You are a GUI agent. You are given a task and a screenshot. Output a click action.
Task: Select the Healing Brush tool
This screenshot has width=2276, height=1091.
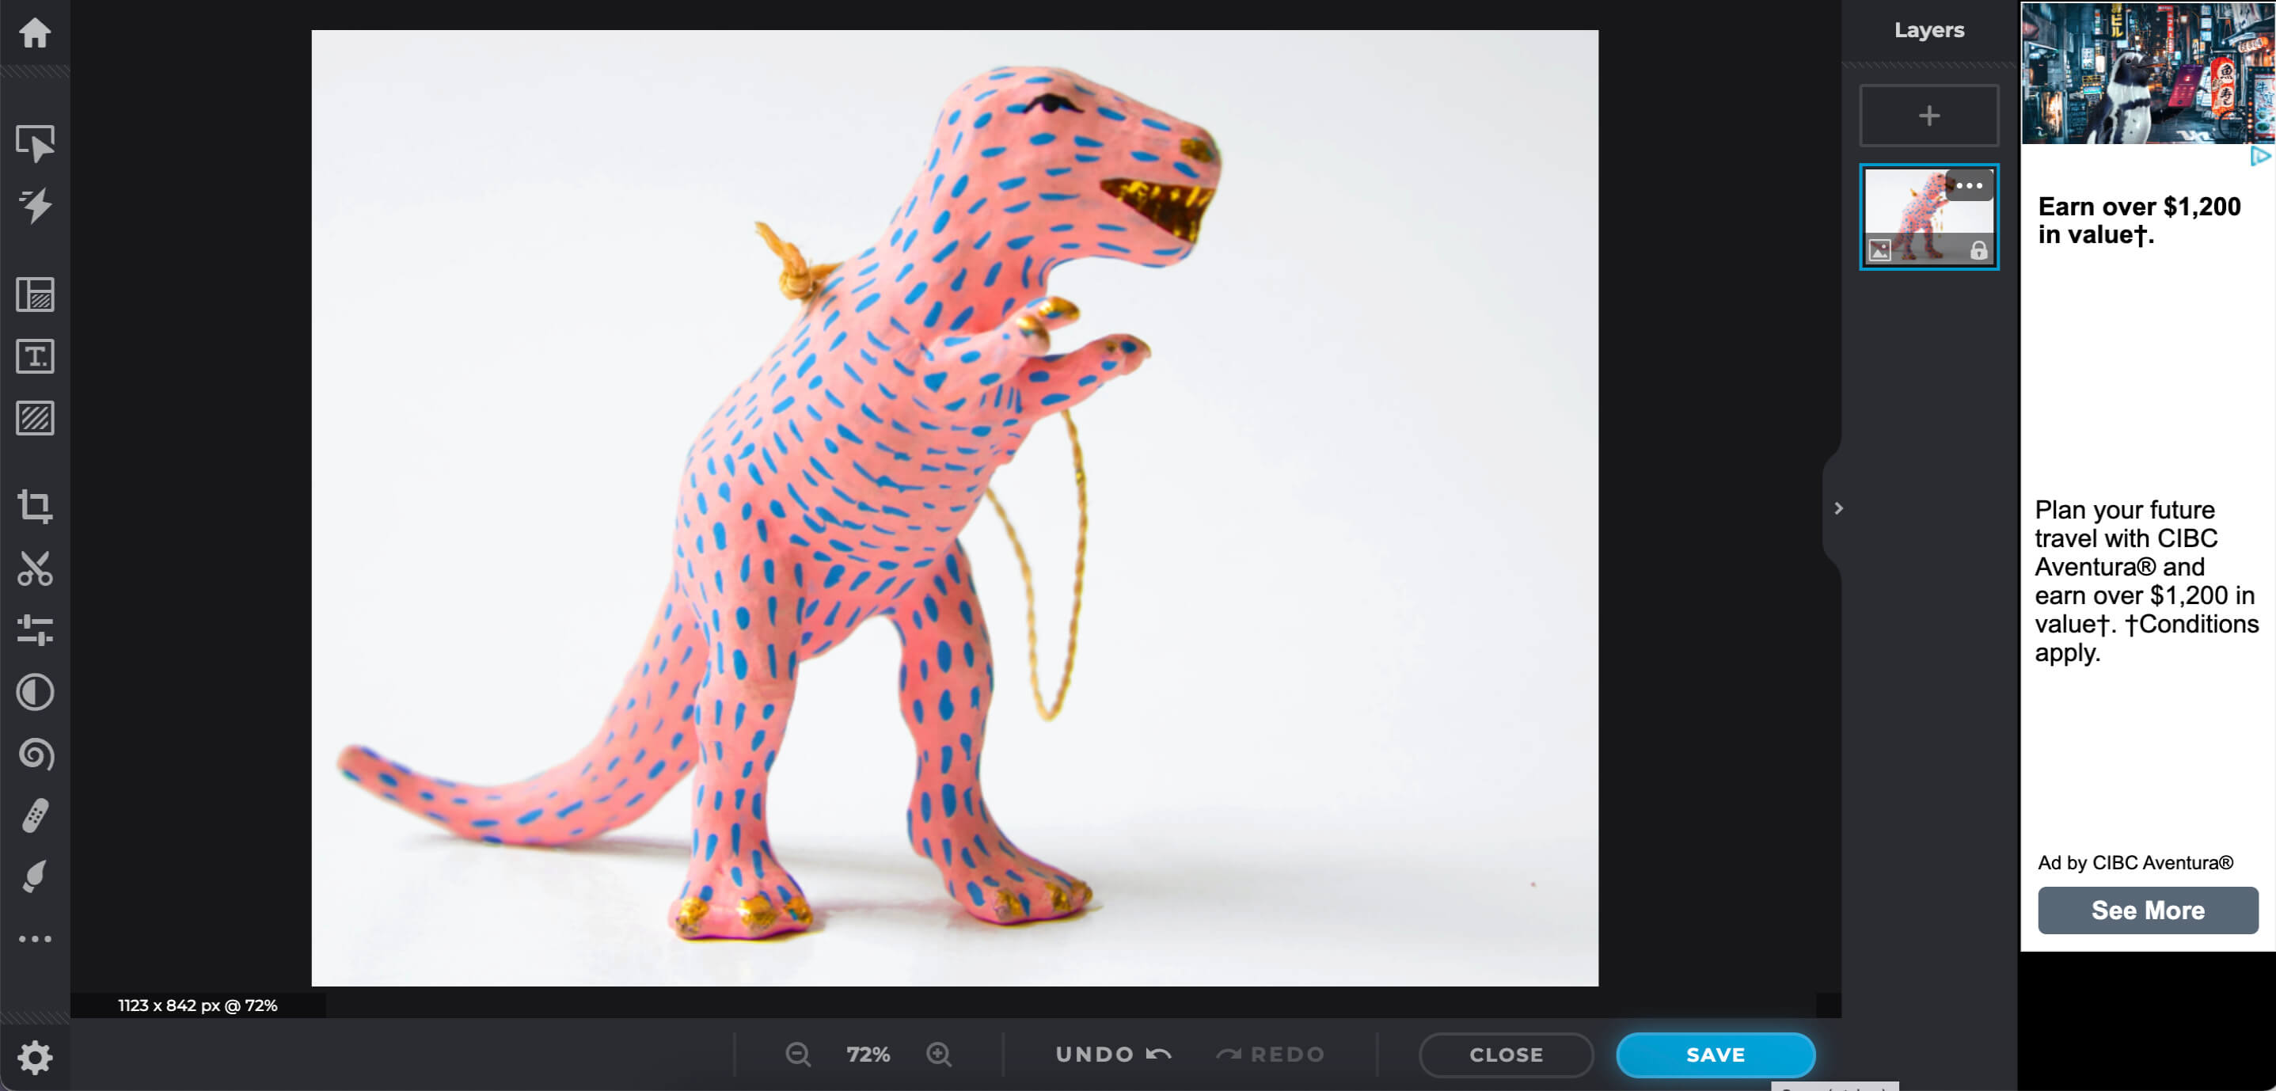point(36,814)
